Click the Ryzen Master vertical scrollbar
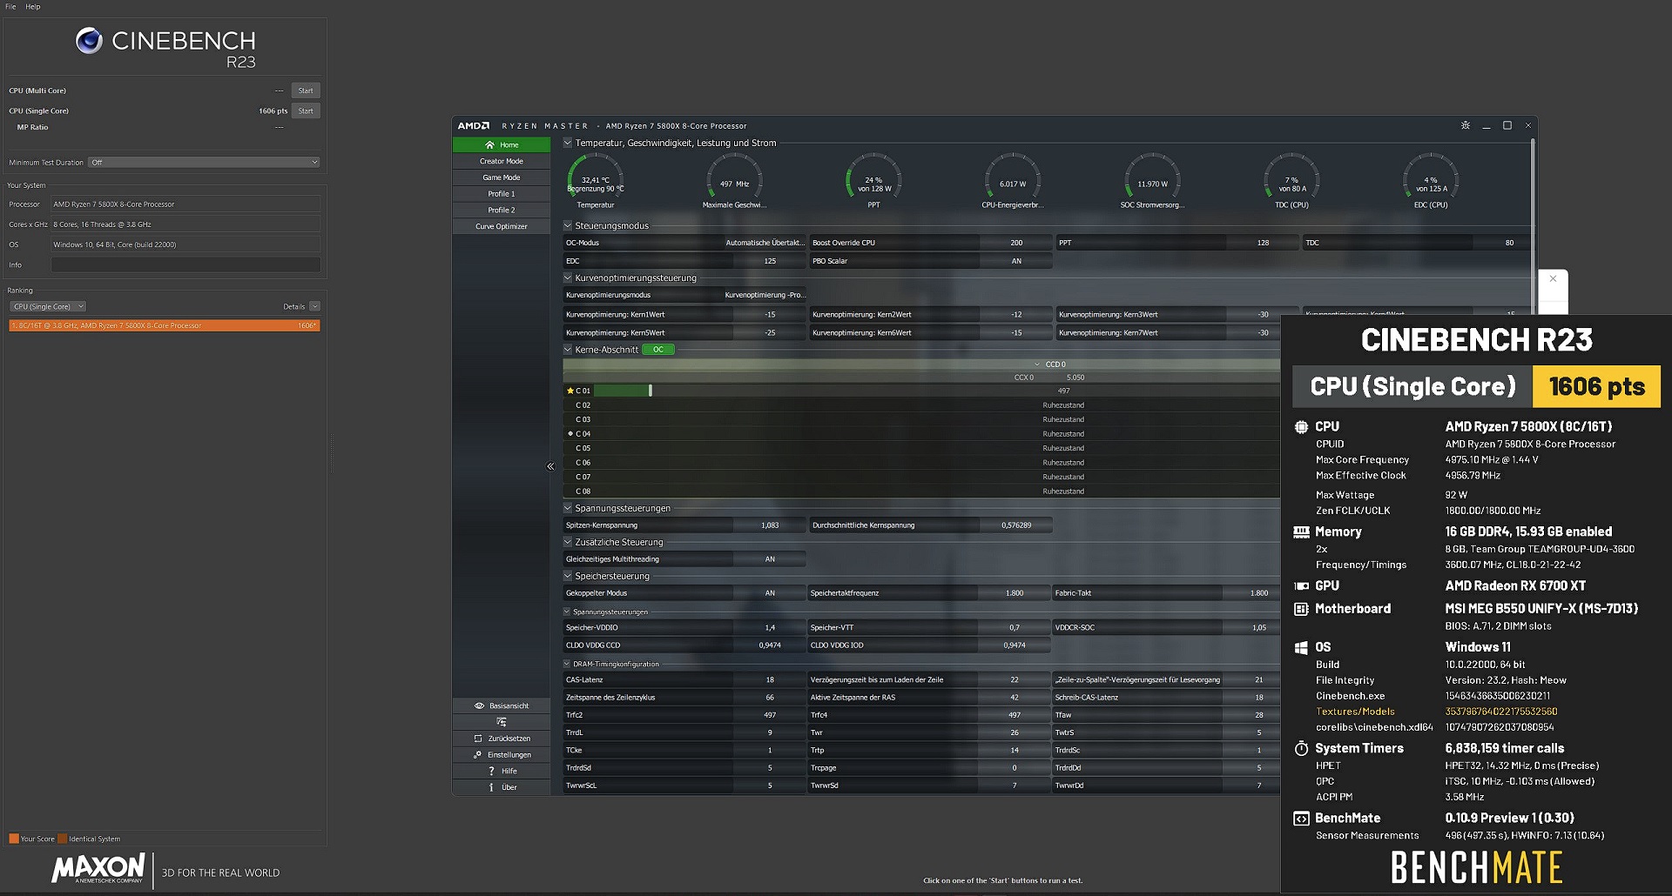The image size is (1672, 896). pyautogui.click(x=1533, y=226)
